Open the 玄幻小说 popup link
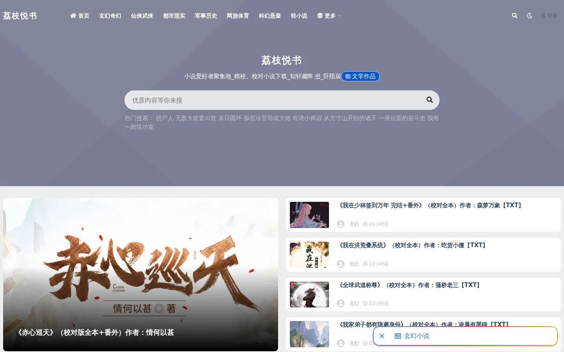 pyautogui.click(x=412, y=336)
